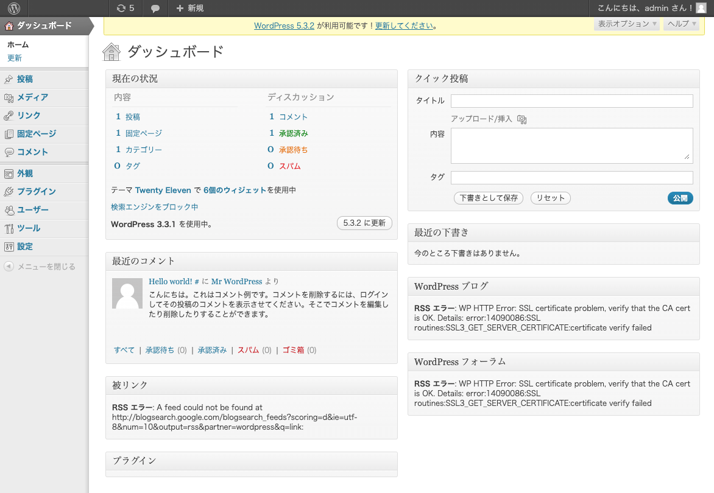The width and height of the screenshot is (714, 493).
Task: Click the WordPress 5.3.2 link in notice
Action: click(284, 26)
